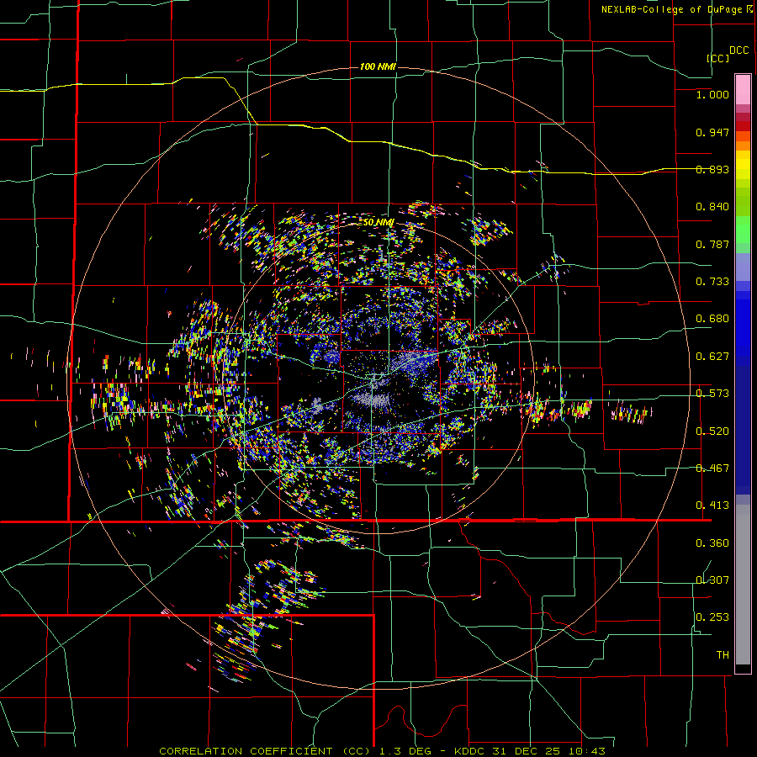Pick the red segment of color bar
This screenshot has width=757, height=757.
click(x=743, y=126)
